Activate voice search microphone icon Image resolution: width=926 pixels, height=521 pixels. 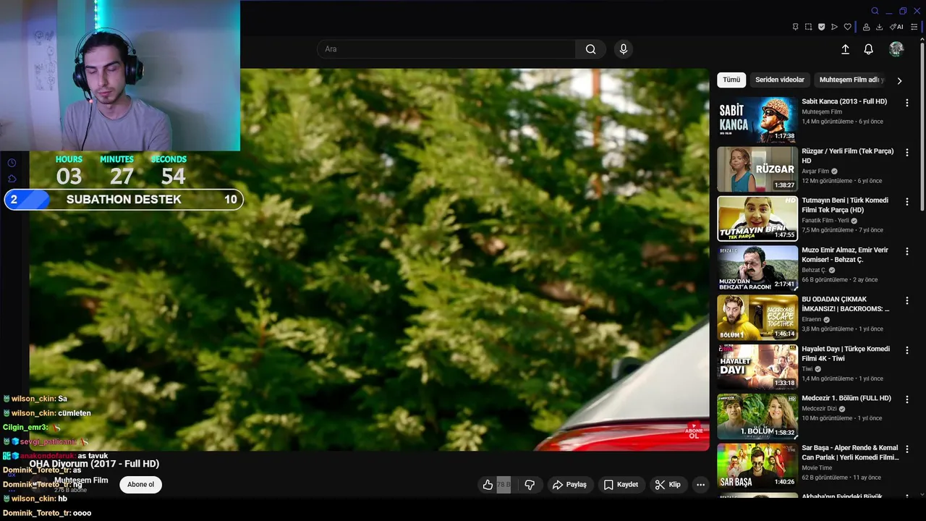[624, 49]
